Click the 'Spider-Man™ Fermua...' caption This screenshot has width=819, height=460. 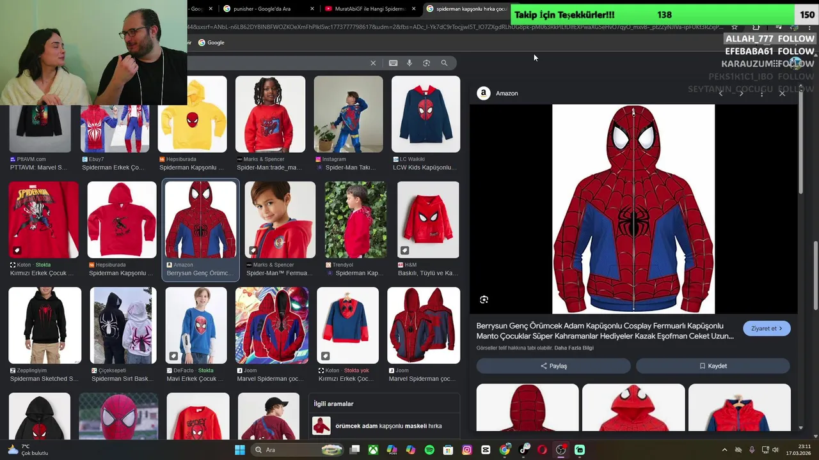click(279, 273)
